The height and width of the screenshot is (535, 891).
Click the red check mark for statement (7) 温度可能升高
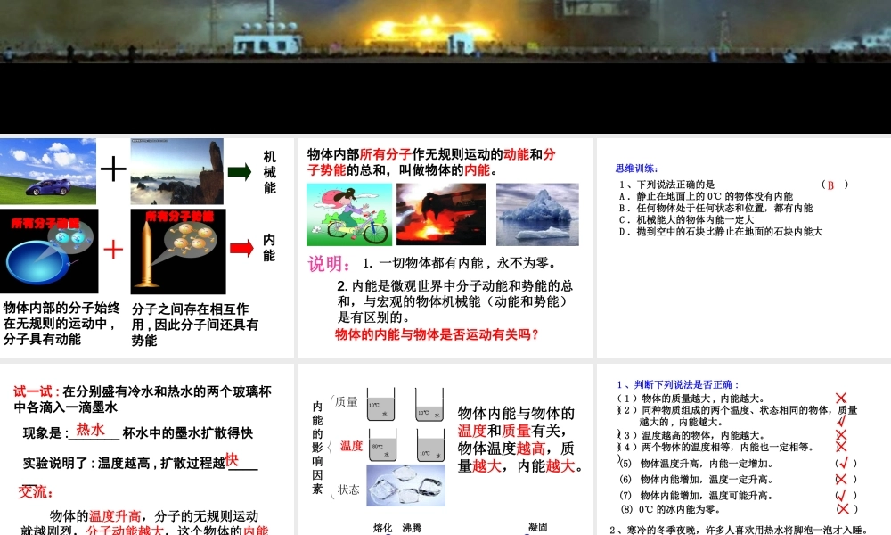842,495
